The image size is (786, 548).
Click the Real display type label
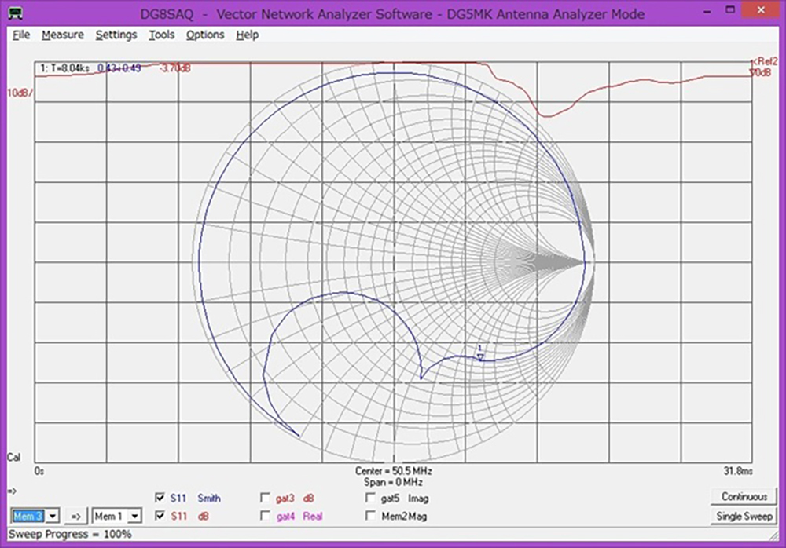(312, 516)
